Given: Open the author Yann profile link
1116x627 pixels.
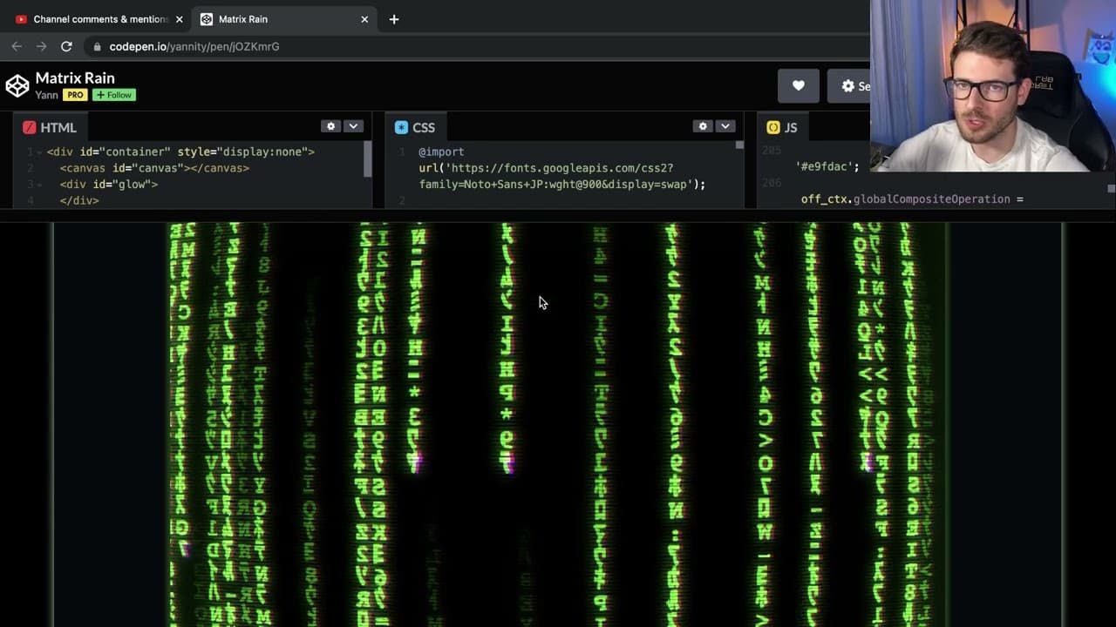Looking at the screenshot, I should 46,95.
